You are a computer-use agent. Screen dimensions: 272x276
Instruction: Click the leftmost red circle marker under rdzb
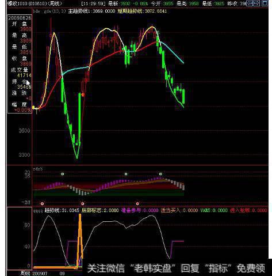click(43, 203)
